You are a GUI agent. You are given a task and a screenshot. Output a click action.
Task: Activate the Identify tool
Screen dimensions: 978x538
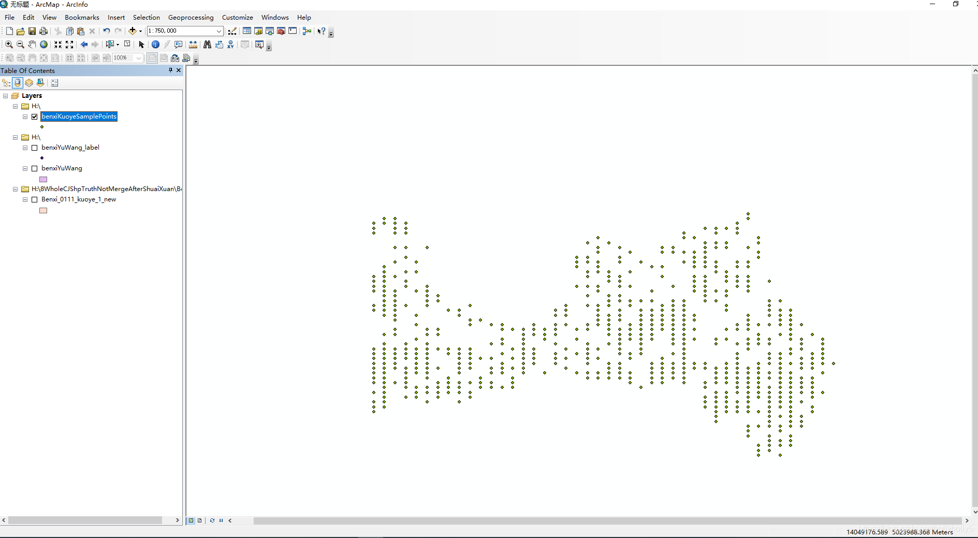coord(155,45)
